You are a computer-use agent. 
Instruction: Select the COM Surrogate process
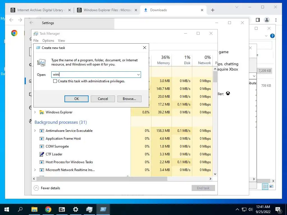tap(57, 146)
